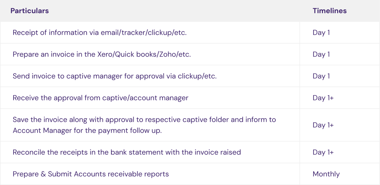The width and height of the screenshot is (380, 185).
Task: Click the Particulars column header
Action: click(29, 11)
